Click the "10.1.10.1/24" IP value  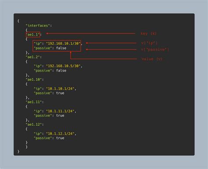[60, 88]
